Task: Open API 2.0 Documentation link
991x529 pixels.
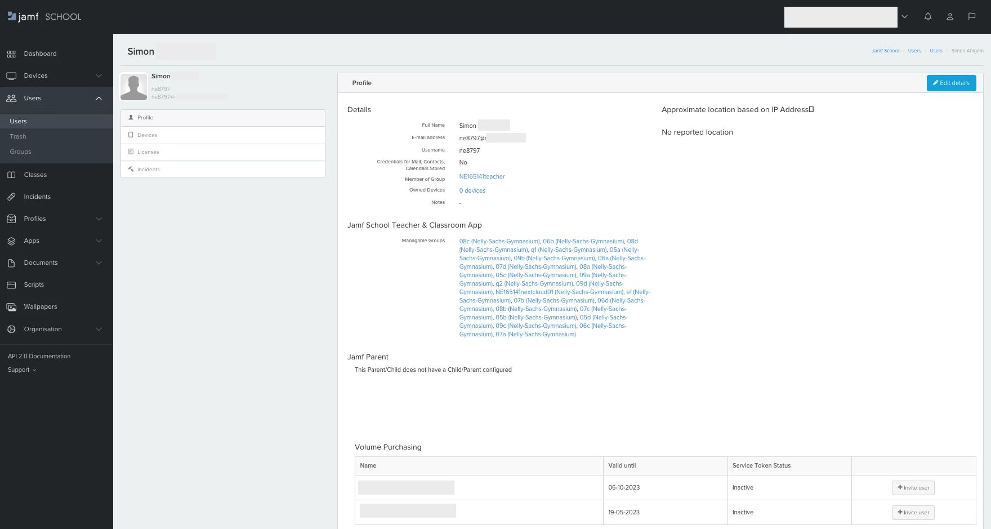Action: click(x=39, y=357)
